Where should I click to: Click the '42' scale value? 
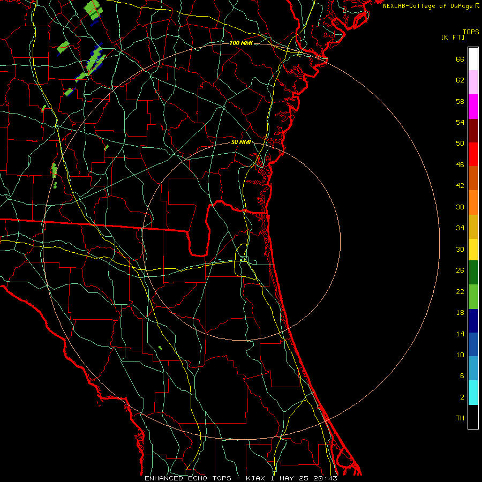click(x=460, y=186)
